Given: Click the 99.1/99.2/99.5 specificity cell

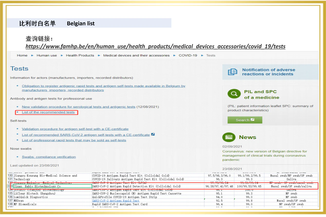Looking at the screenshot, I should 249,176.
